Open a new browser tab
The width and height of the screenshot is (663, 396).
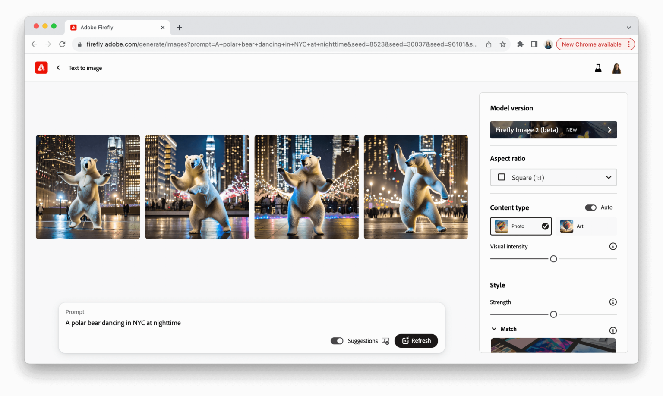point(179,27)
